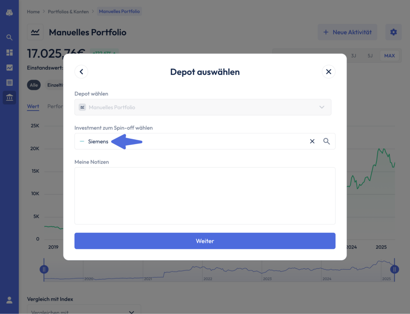Screen dimensions: 410x314
Task: Click the back arrow in dialog
Action: tap(81, 72)
